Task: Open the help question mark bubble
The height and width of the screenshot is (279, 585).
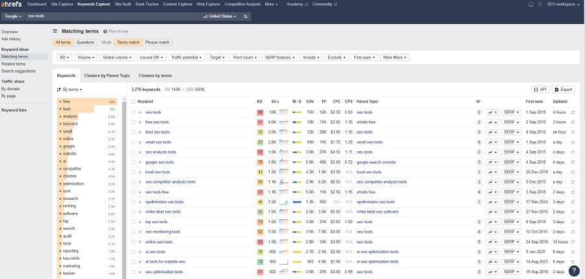Action: point(574,271)
